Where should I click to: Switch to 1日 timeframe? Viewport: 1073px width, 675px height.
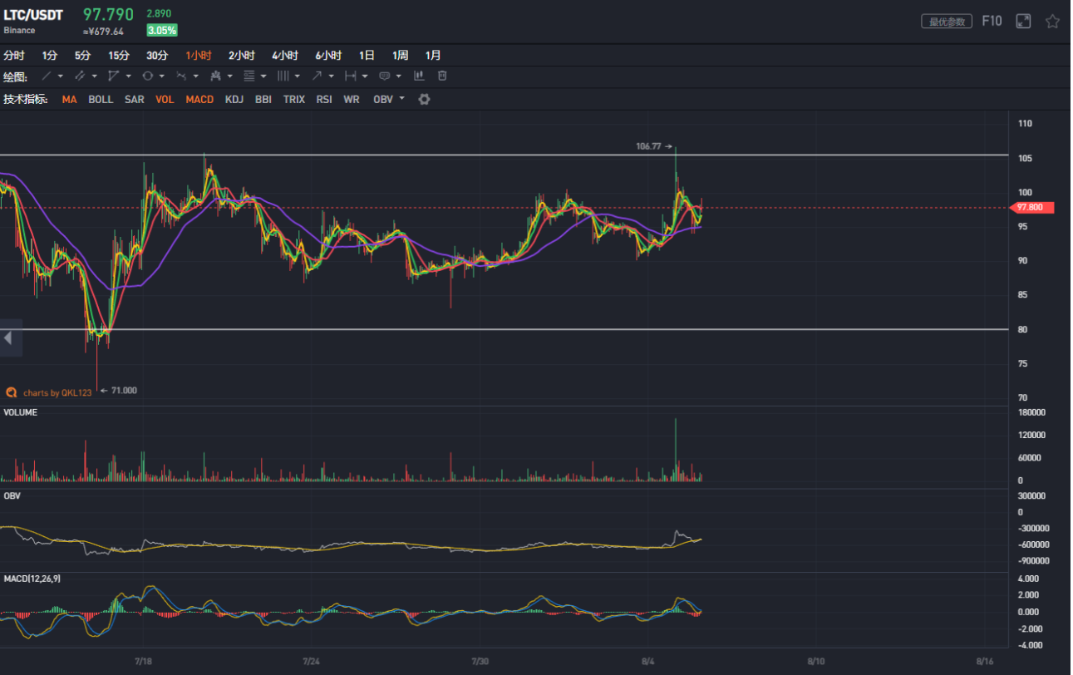[x=367, y=56]
